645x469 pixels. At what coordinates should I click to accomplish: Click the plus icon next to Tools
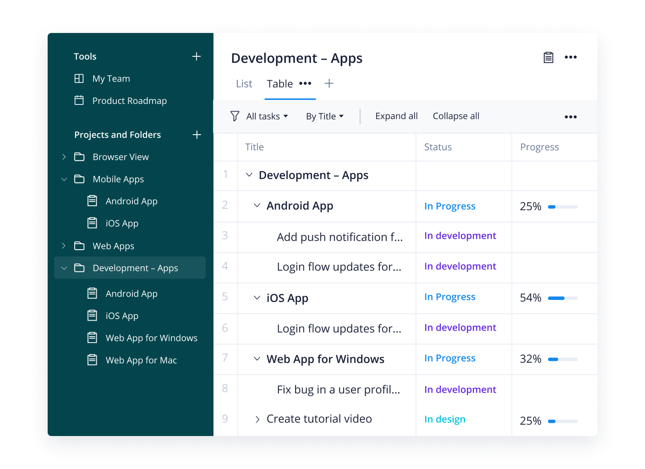[x=197, y=56]
